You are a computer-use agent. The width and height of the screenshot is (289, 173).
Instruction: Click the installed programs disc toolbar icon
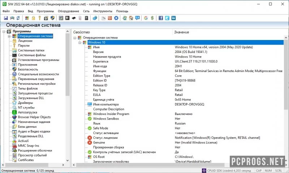[46, 18]
